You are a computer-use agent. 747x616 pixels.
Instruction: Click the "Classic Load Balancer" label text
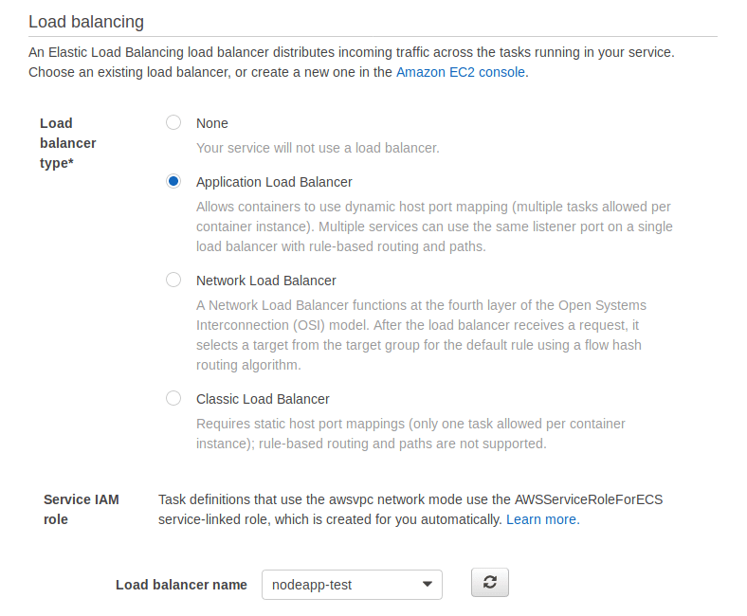pyautogui.click(x=263, y=399)
